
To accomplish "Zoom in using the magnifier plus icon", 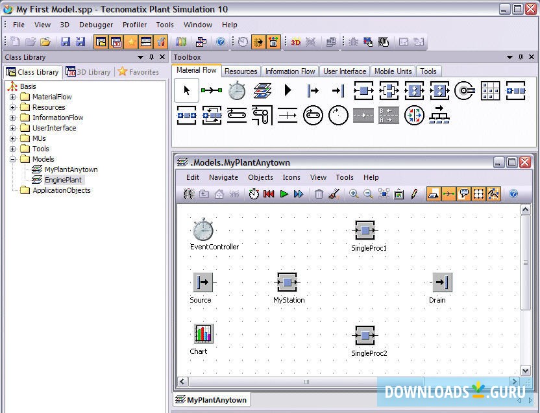I will [x=354, y=194].
